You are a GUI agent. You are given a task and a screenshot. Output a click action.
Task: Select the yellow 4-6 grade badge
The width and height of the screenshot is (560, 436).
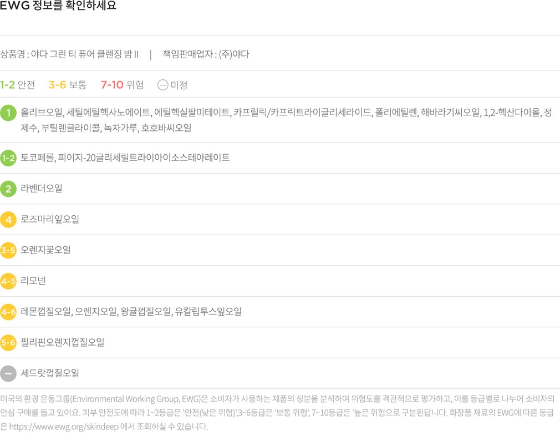pyautogui.click(x=8, y=312)
